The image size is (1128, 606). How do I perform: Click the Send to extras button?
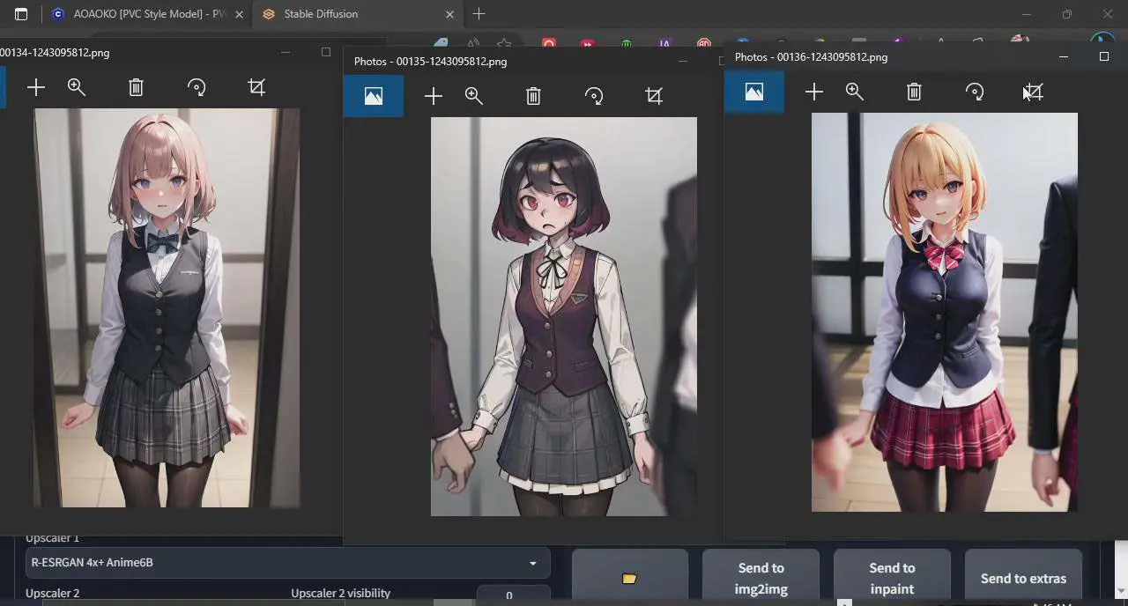pos(1023,578)
